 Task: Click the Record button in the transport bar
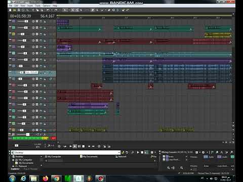point(59,147)
